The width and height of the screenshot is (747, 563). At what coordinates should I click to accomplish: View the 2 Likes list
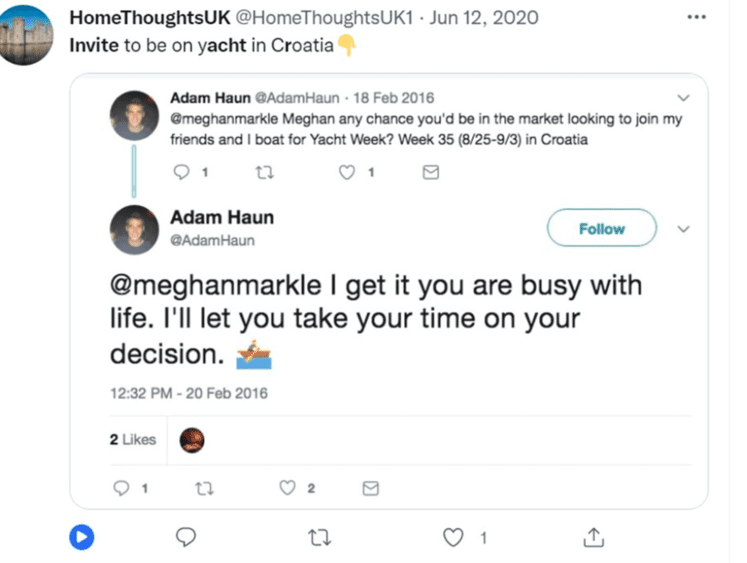133,439
